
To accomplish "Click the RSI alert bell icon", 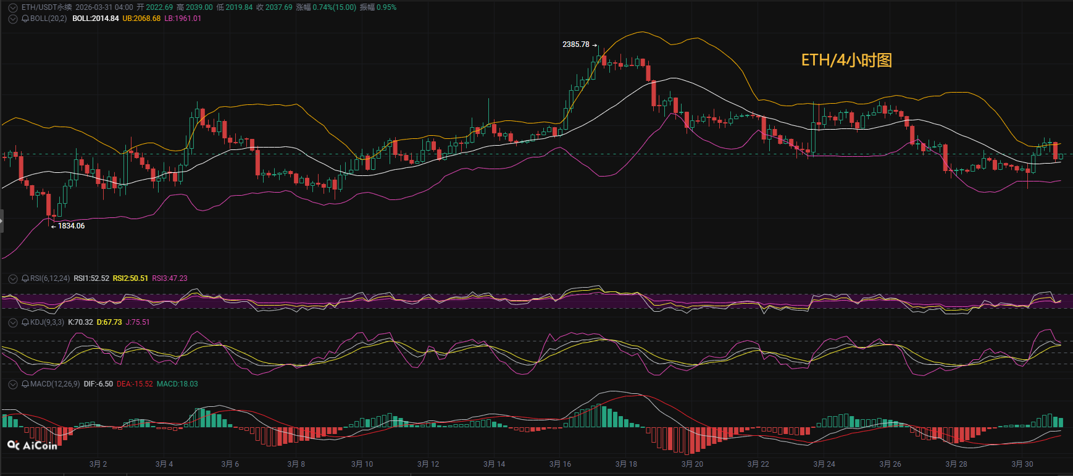I will pos(25,278).
